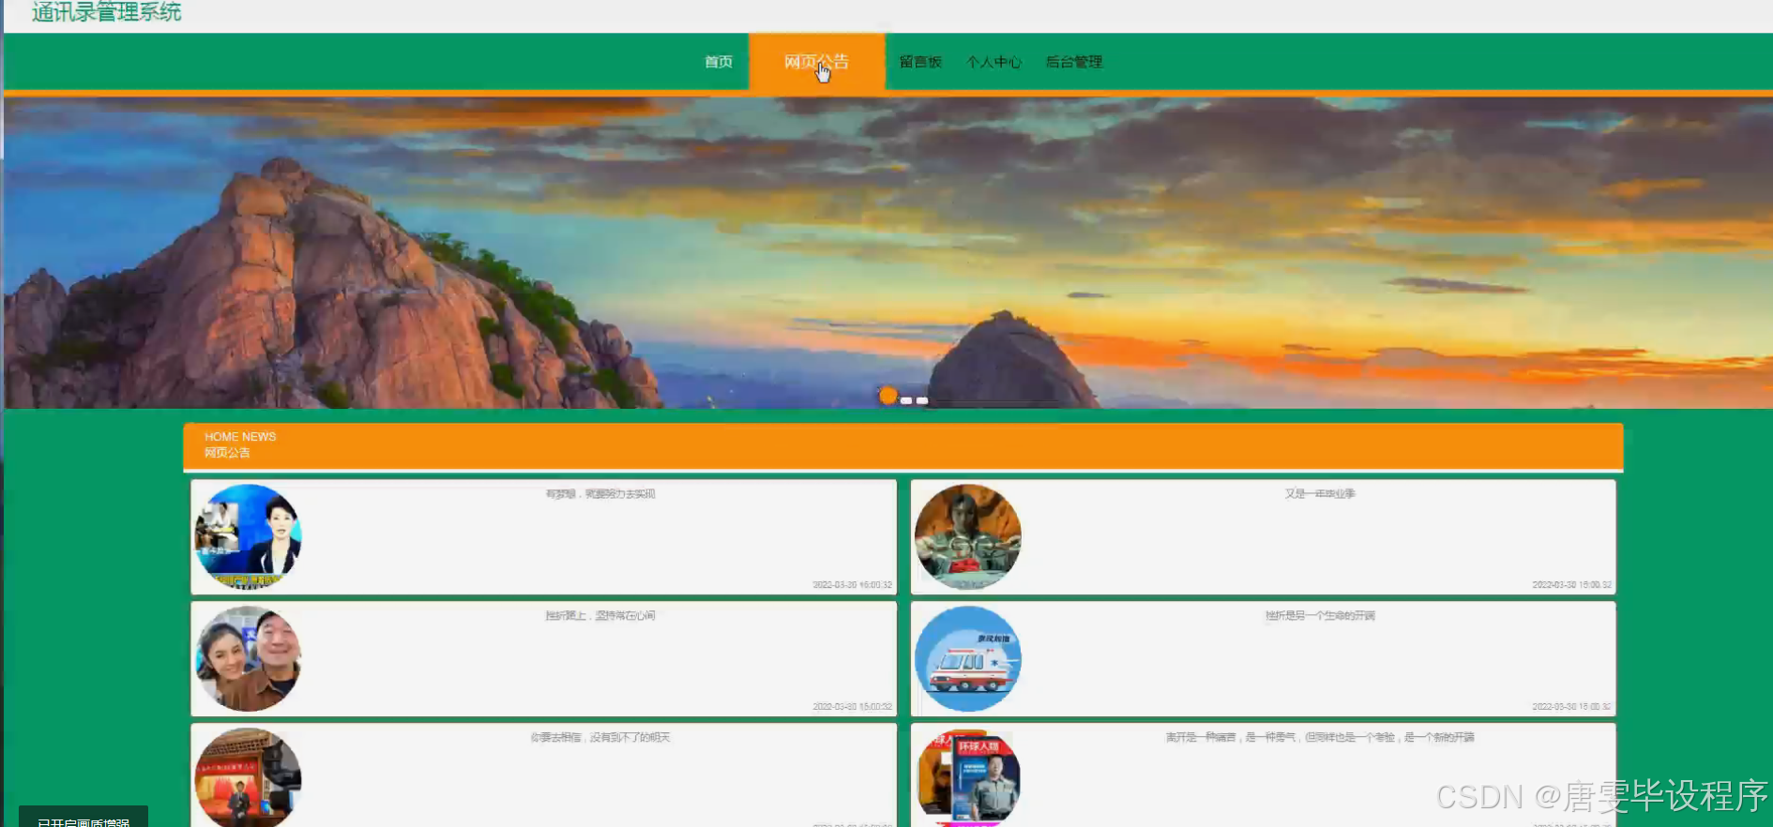Image resolution: width=1773 pixels, height=827 pixels.
Task: Click the 通讯录管理系统 site title
Action: tap(106, 12)
